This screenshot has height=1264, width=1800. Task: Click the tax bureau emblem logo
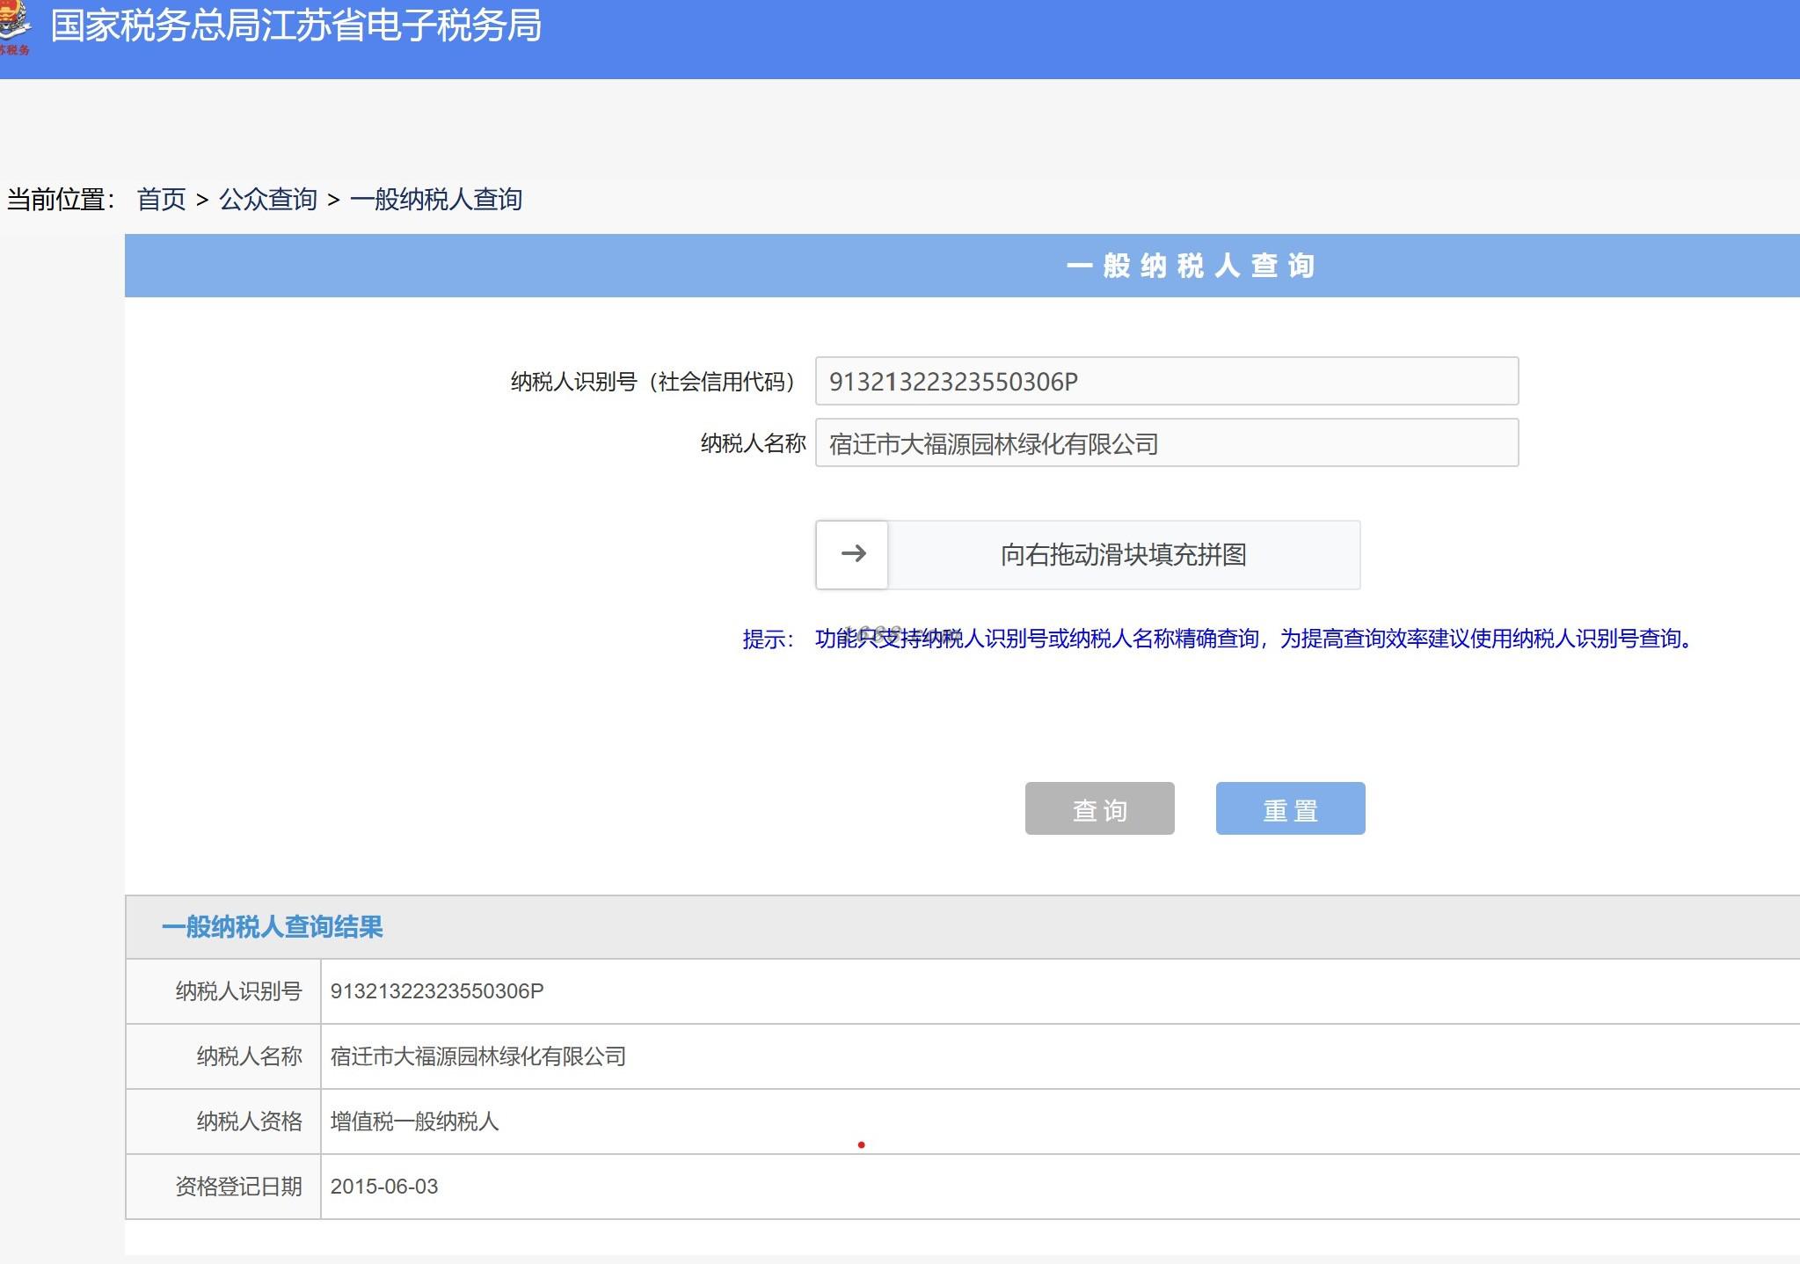pyautogui.click(x=14, y=28)
